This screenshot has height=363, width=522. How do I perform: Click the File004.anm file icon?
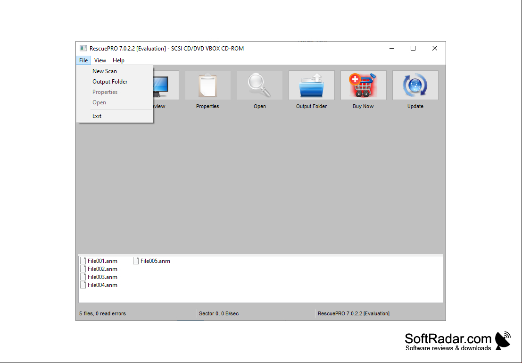[x=83, y=285]
